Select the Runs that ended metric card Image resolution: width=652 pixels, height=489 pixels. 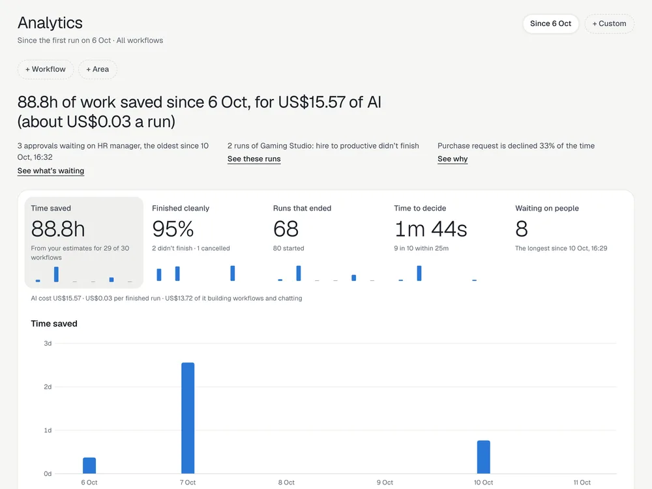click(325, 243)
